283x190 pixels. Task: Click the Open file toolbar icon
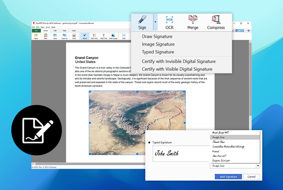tap(36, 36)
